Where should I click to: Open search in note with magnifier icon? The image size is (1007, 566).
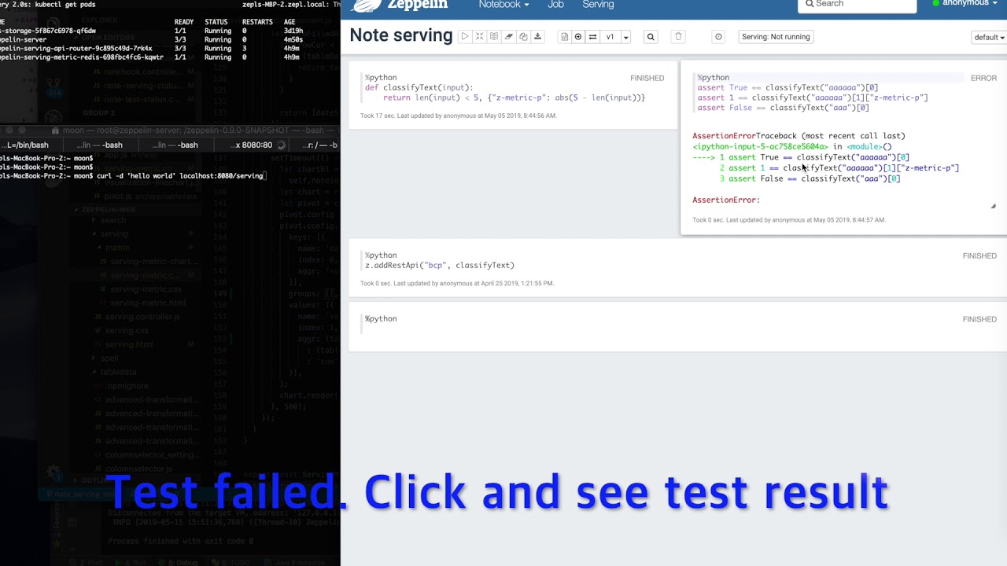[651, 37]
